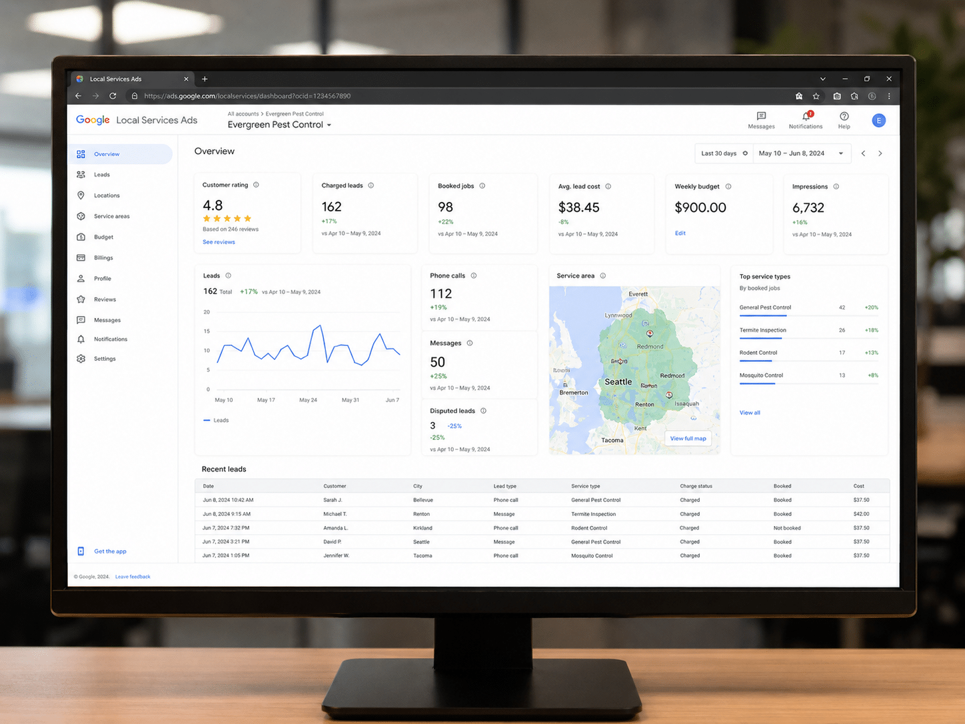Open the Help question icon

pyautogui.click(x=844, y=116)
